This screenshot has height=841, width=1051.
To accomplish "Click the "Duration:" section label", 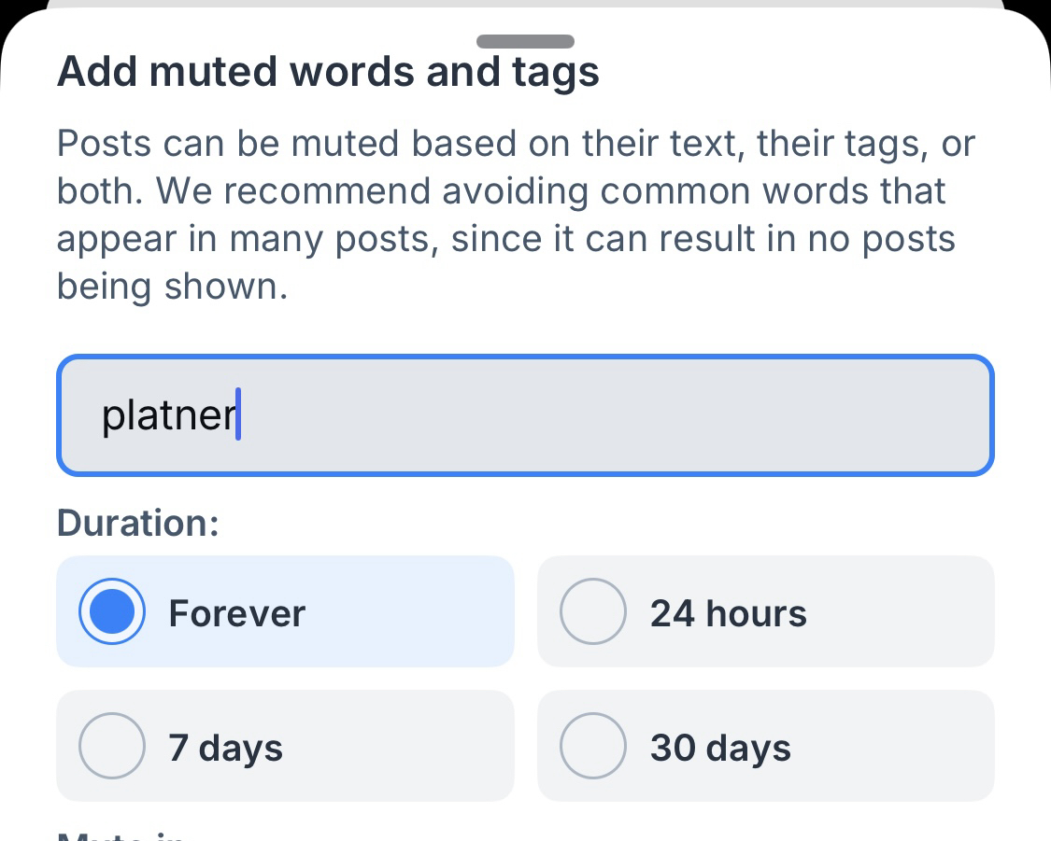I will point(138,523).
